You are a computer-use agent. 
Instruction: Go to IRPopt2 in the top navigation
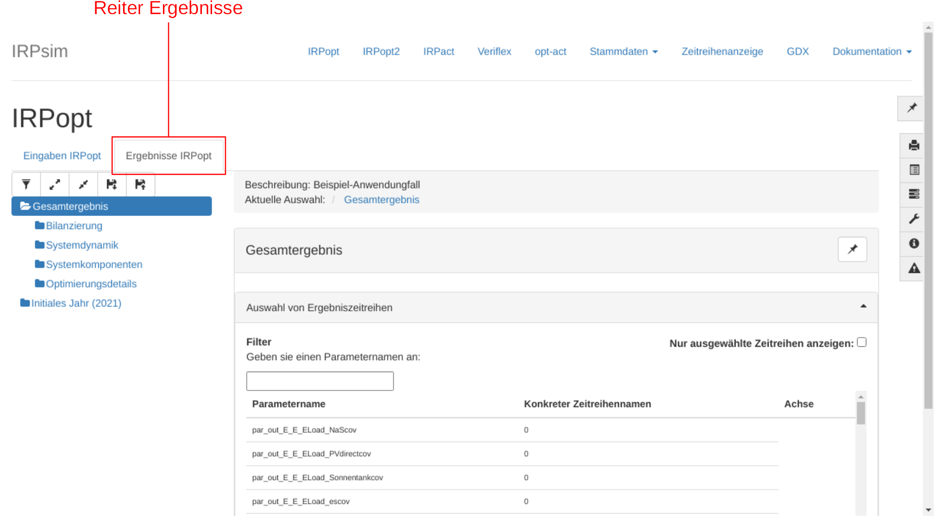click(x=381, y=52)
